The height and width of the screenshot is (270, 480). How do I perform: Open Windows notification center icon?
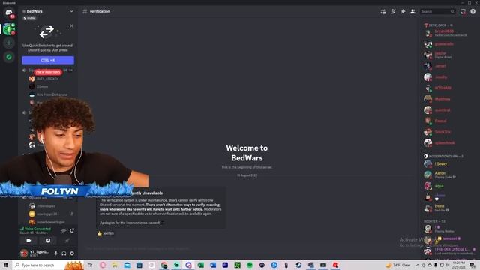tap(472, 265)
